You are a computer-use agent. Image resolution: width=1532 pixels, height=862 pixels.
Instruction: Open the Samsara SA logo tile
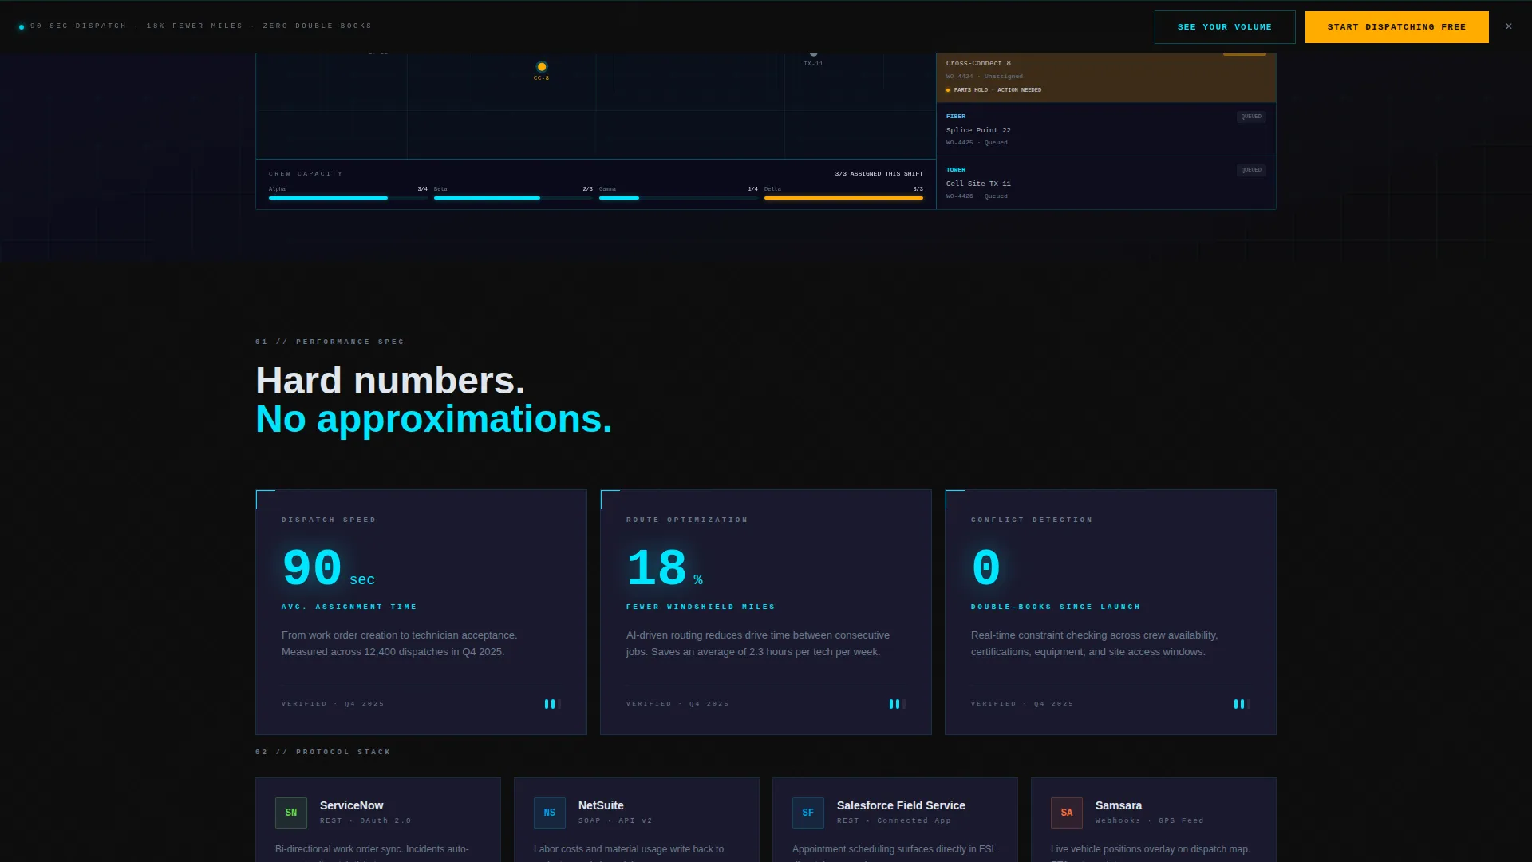[x=1067, y=813]
